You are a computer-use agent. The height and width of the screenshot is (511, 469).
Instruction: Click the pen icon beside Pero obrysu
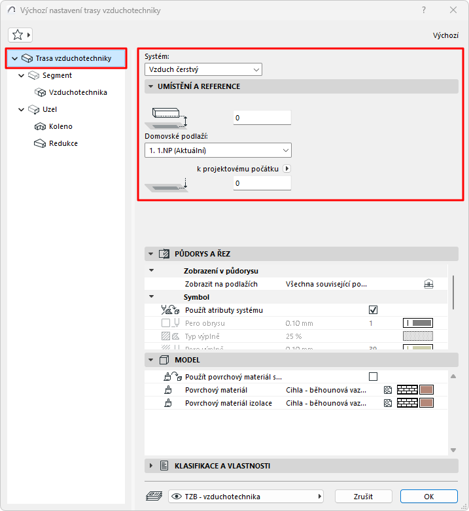coord(177,323)
